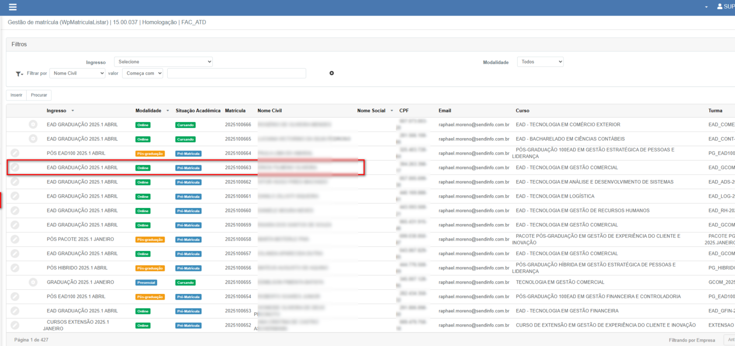Click the 'Situação Acadêmica' column header
This screenshot has width=735, height=346.
[198, 111]
